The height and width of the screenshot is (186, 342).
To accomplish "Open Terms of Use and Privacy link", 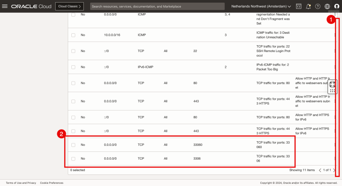I will (x=21, y=183).
